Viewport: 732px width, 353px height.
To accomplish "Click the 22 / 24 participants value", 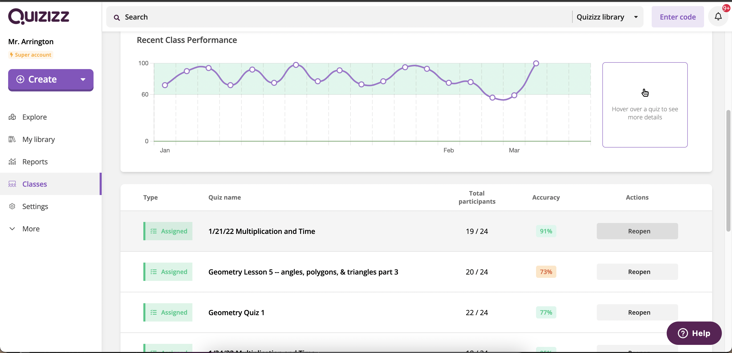I will [x=477, y=312].
